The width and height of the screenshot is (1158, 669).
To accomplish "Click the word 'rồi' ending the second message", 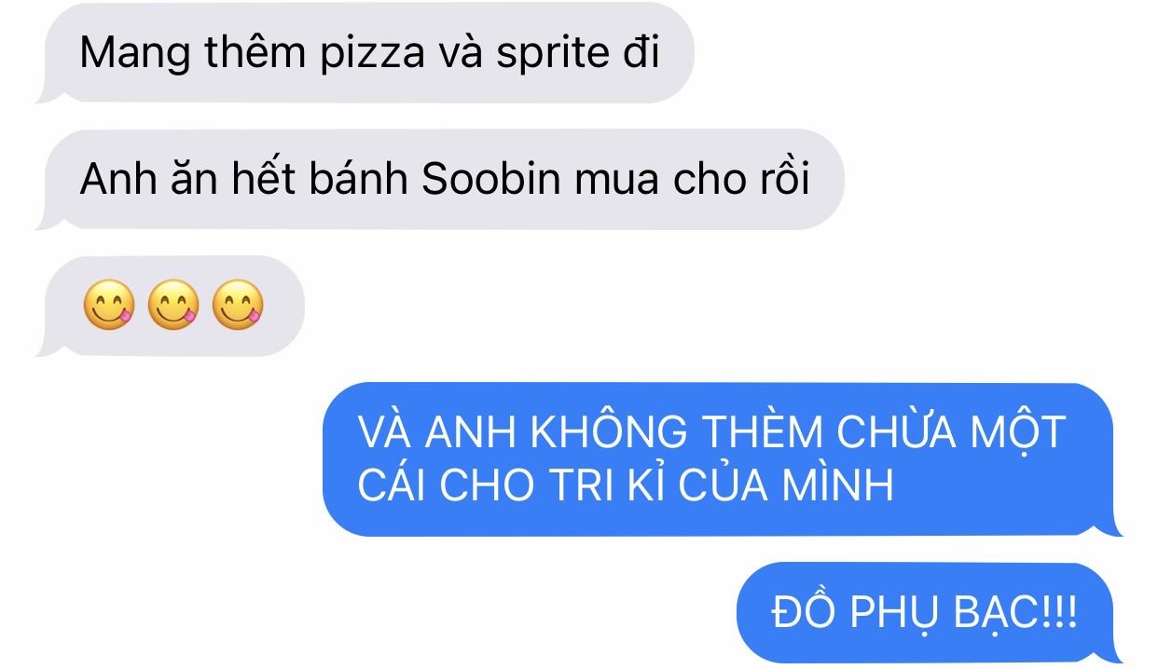I will (785, 177).
